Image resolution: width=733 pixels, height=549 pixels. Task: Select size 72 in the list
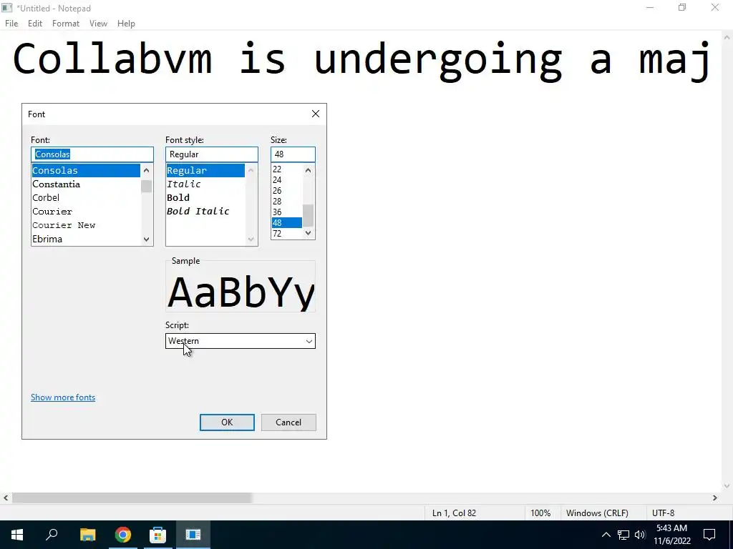click(286, 234)
